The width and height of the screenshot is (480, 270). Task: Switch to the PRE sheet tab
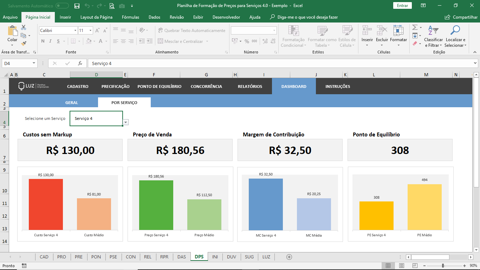pos(79,257)
